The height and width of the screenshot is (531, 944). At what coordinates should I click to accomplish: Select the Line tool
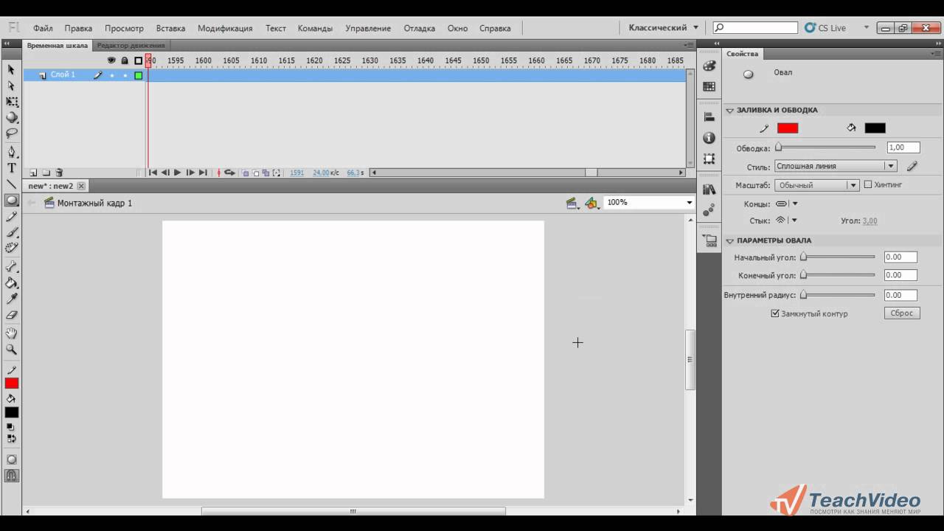tap(12, 184)
